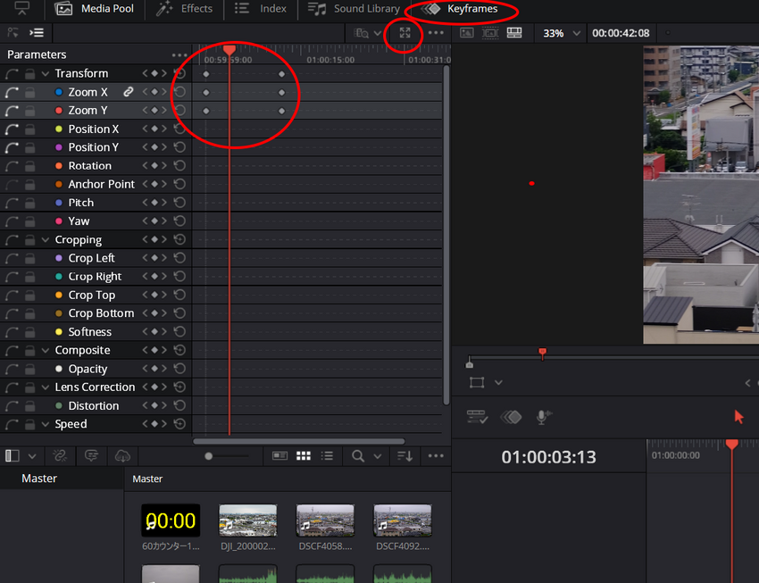The height and width of the screenshot is (583, 759).
Task: Select the DJI_200002 clip thumbnail
Action: (x=248, y=521)
